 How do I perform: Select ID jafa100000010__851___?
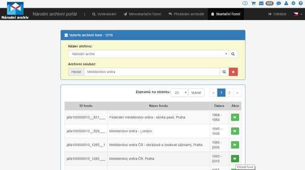86,117
